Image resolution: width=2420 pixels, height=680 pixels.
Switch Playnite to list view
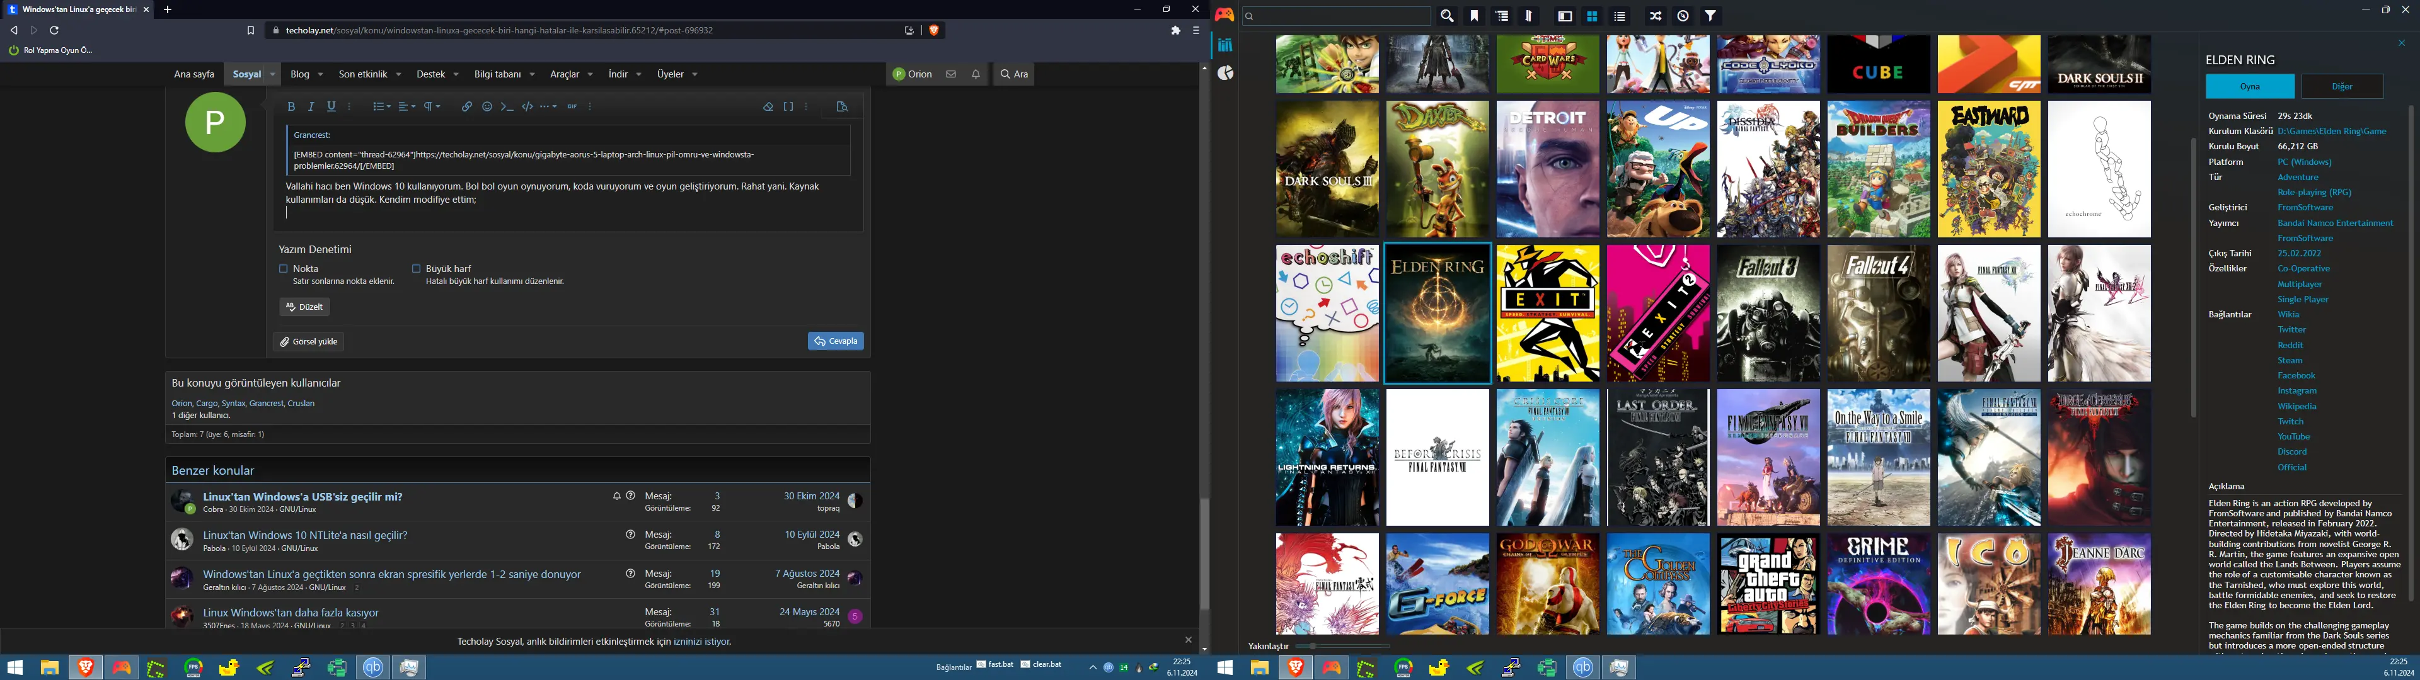tap(1620, 16)
